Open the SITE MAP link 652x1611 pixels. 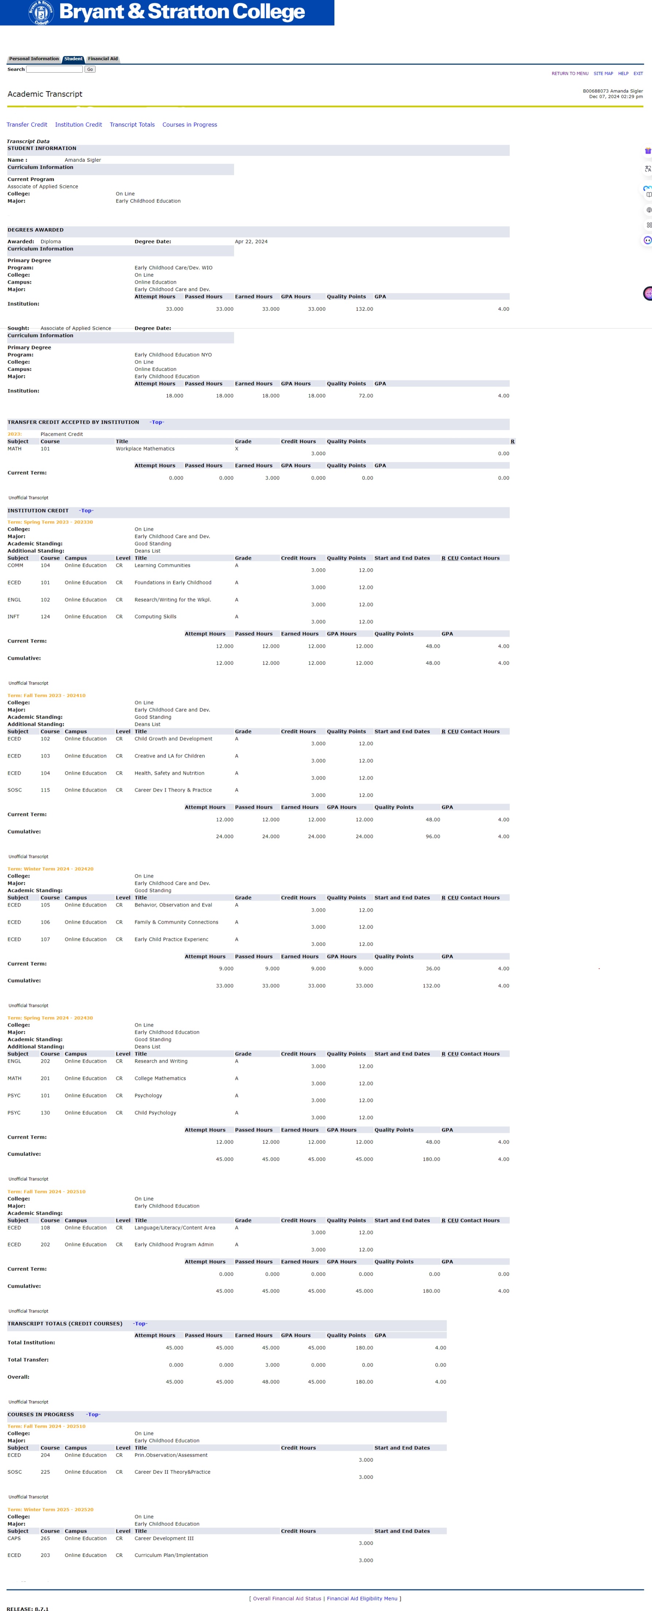[603, 74]
